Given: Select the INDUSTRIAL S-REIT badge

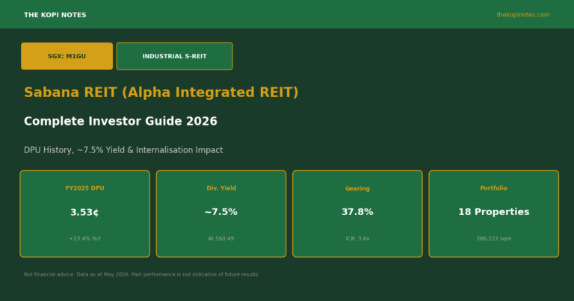Looking at the screenshot, I should click(175, 56).
